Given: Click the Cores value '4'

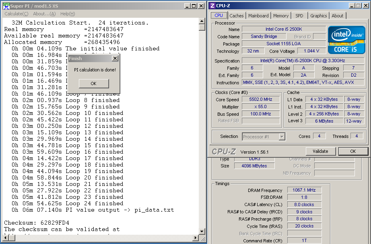Looking at the screenshot, I should pyautogui.click(x=319, y=136).
